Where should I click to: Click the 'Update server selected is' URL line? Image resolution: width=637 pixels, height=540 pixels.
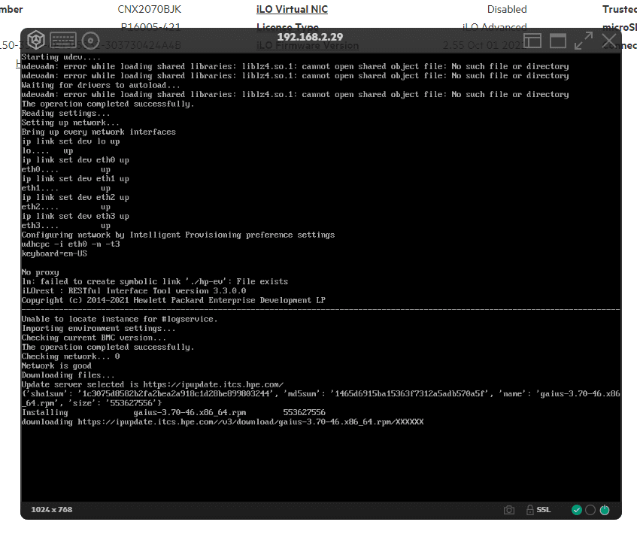coord(153,384)
